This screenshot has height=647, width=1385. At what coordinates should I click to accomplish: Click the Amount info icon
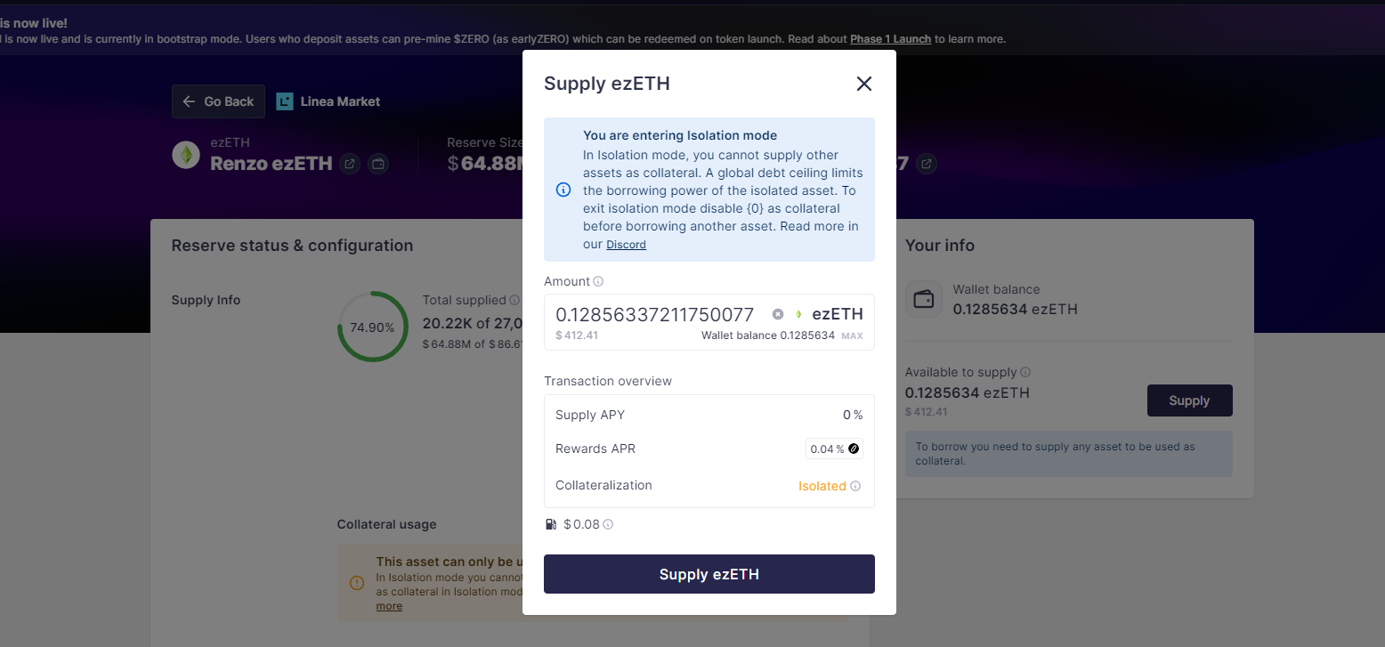coord(598,281)
